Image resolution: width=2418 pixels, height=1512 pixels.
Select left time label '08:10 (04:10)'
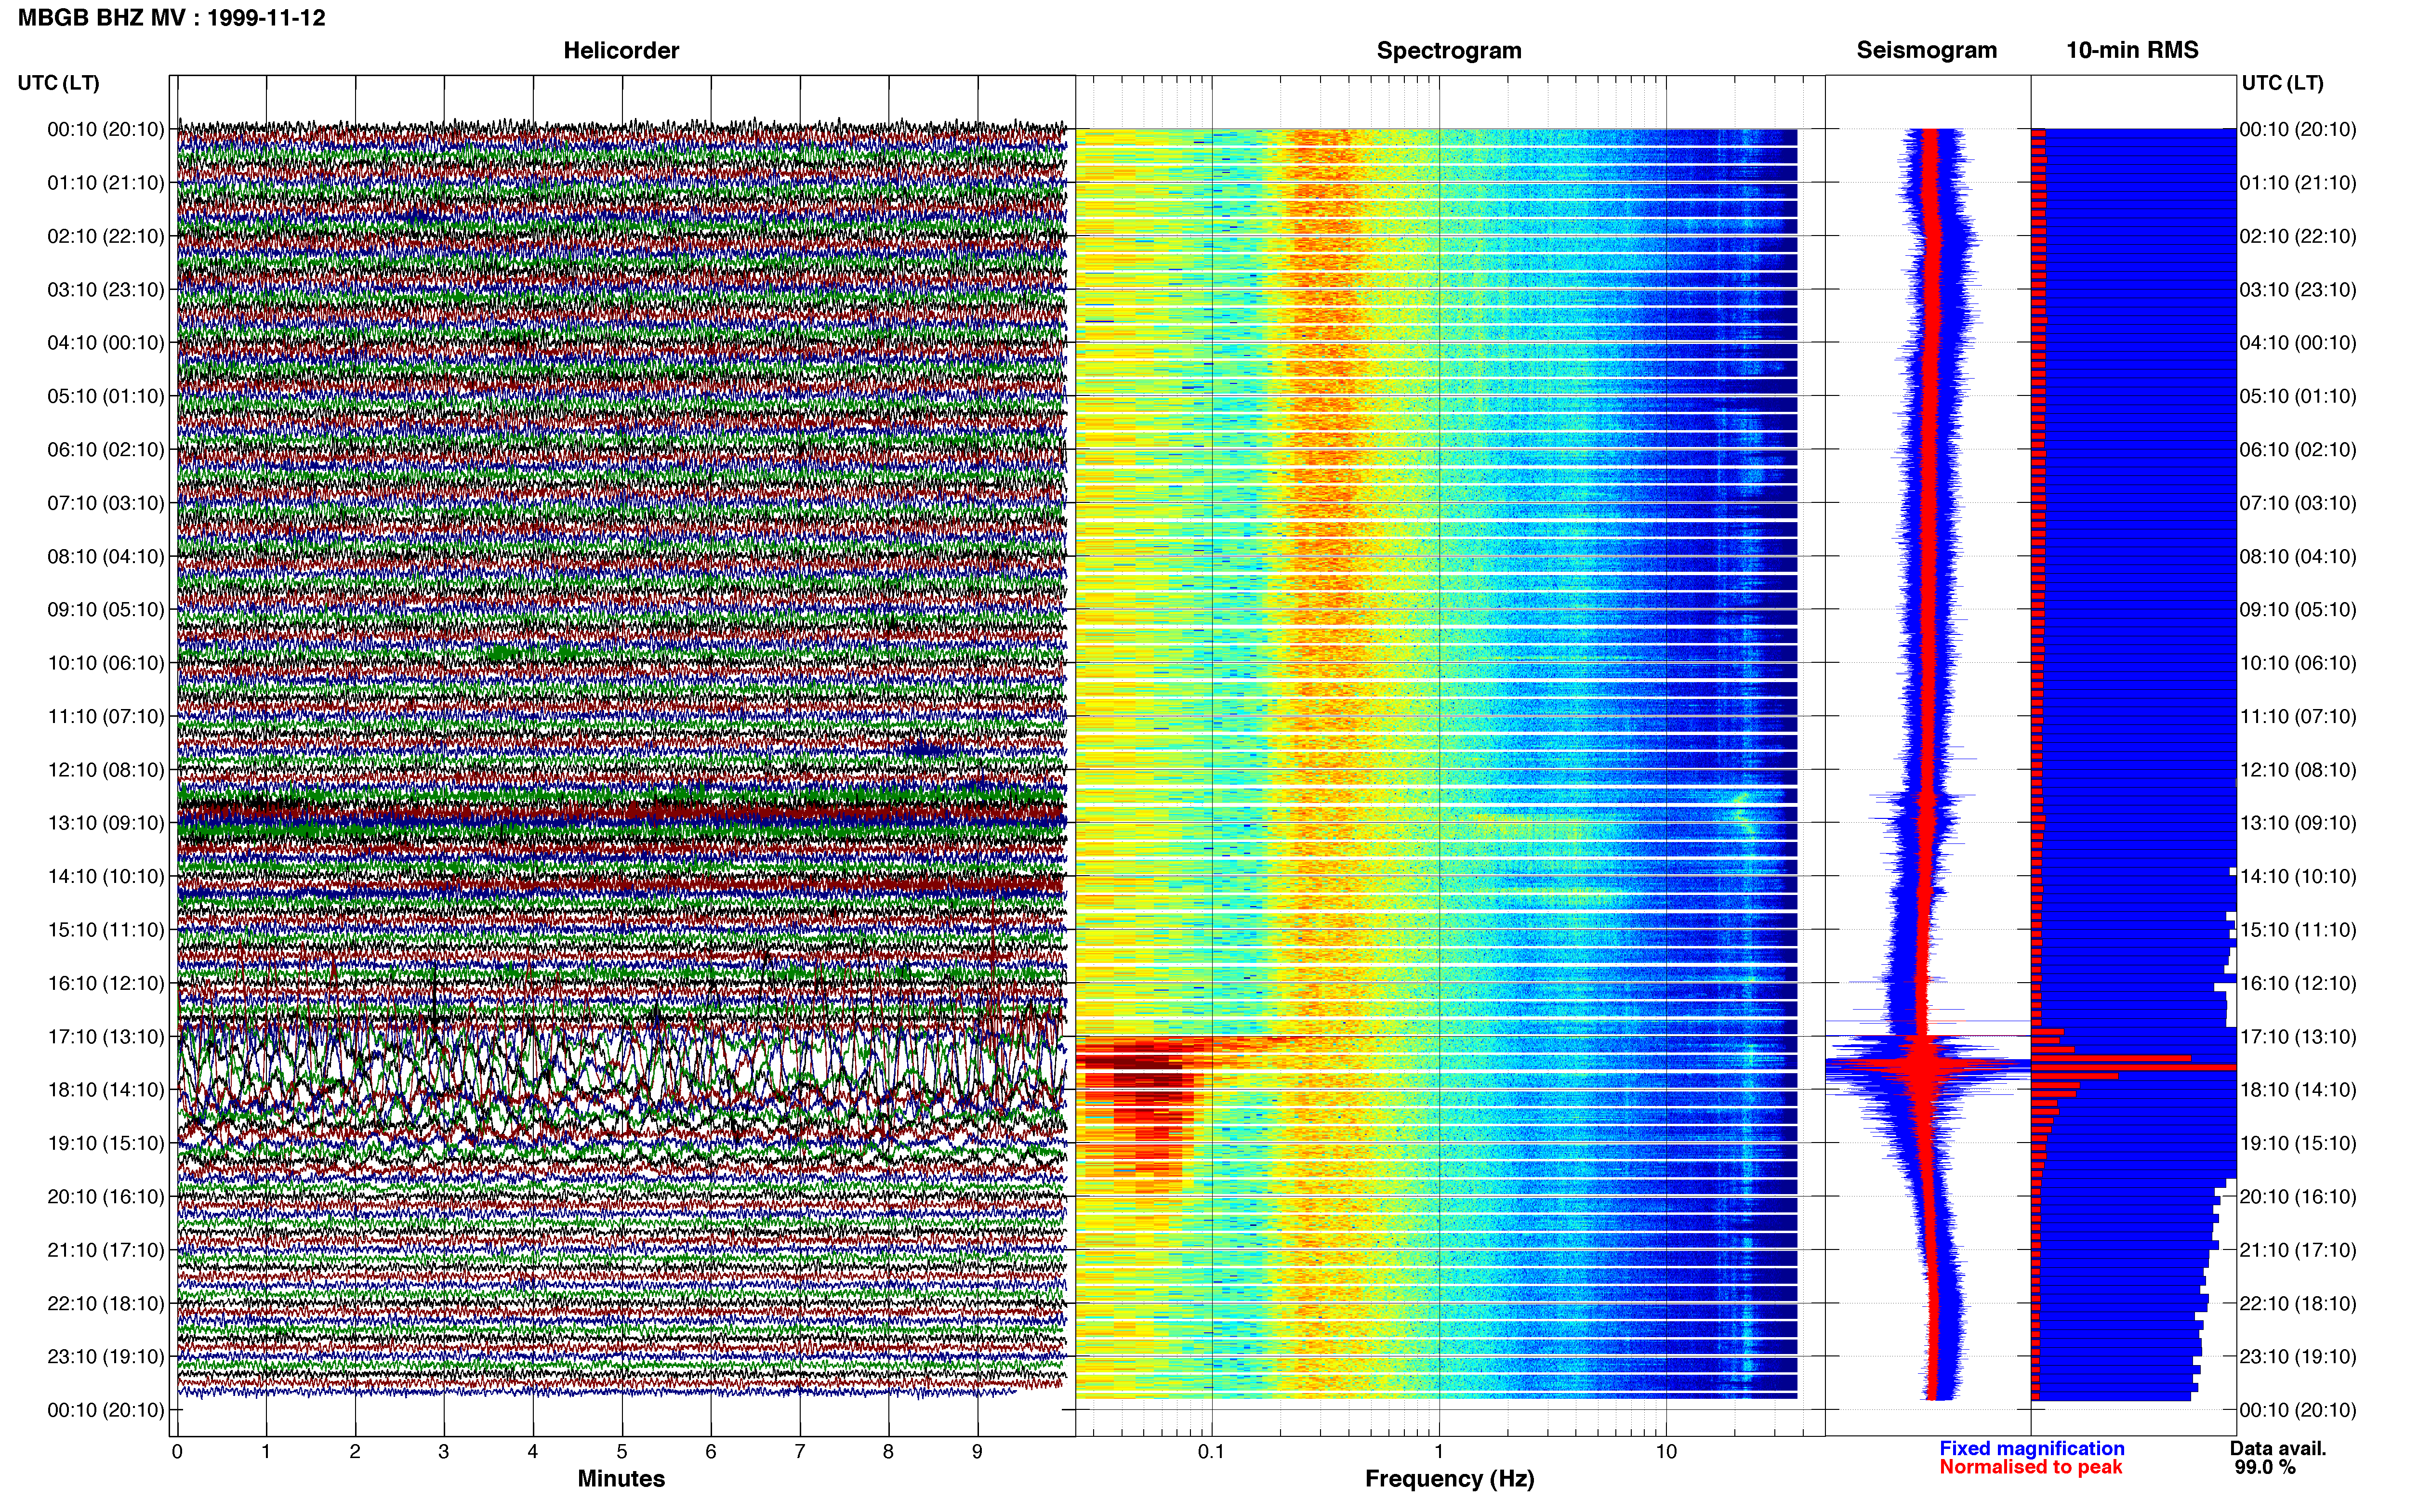(106, 556)
